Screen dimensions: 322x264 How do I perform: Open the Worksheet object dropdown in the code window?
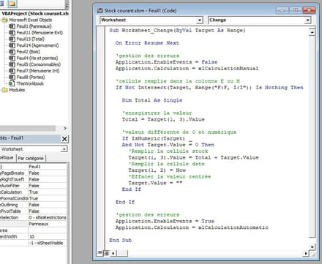[200, 20]
